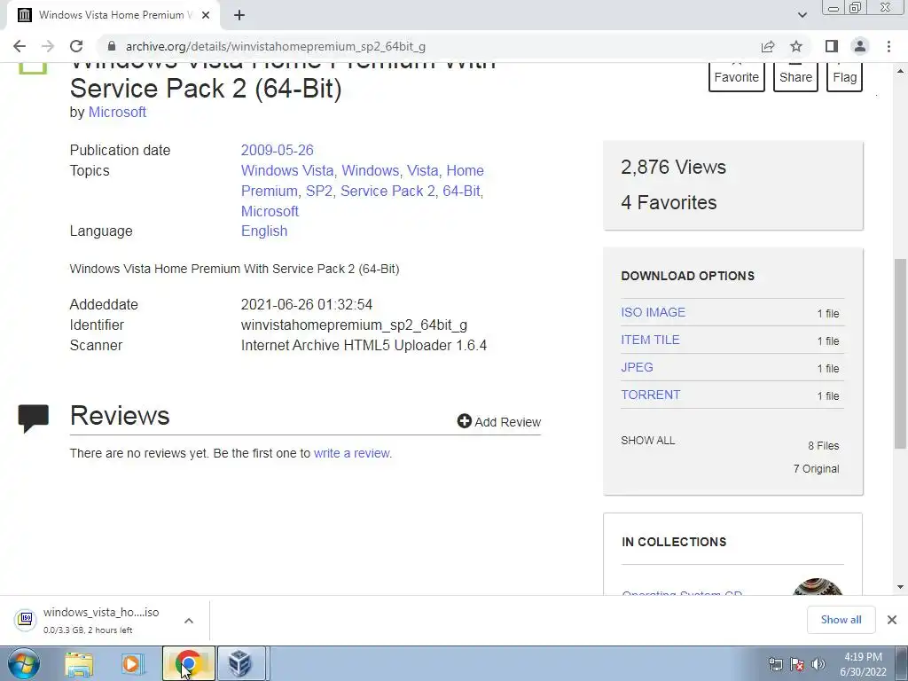
Task: Open the tab search dropdown arrow
Action: click(x=802, y=15)
